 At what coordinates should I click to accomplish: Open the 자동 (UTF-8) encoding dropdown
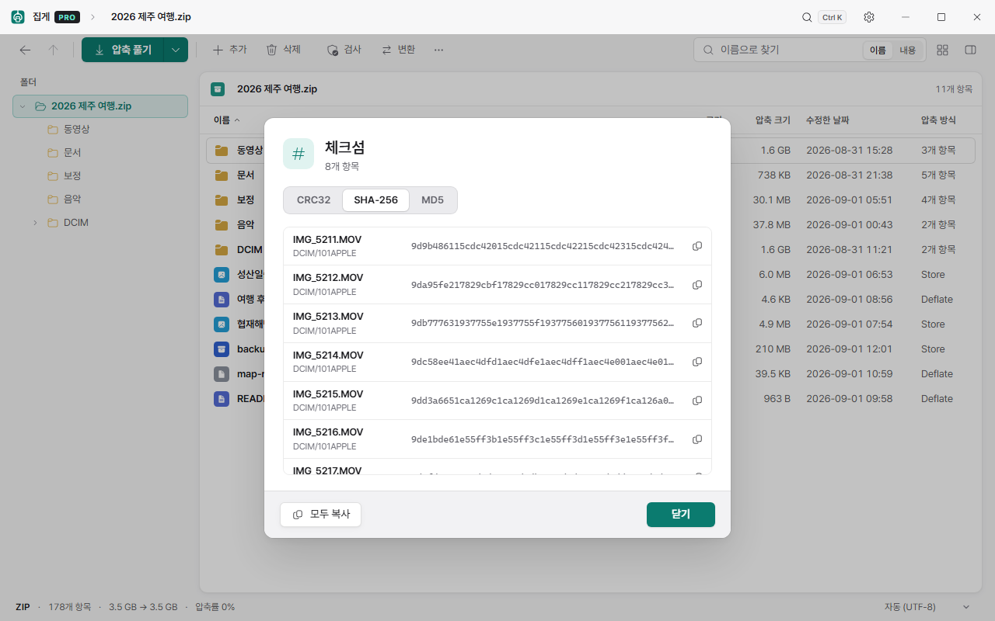(927, 607)
